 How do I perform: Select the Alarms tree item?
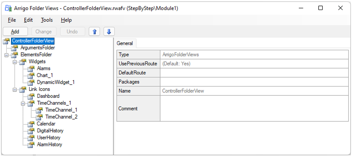[x=44, y=68]
